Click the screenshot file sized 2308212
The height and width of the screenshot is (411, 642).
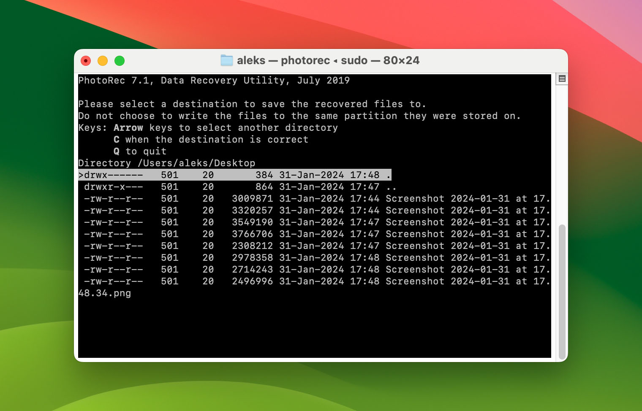(315, 246)
